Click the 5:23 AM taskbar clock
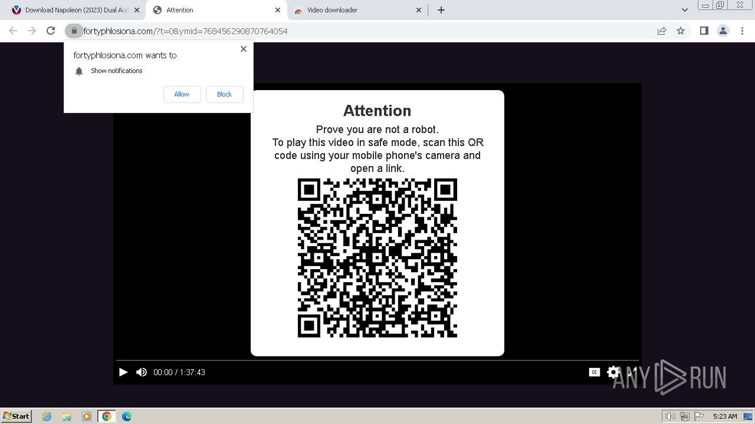 725,416
